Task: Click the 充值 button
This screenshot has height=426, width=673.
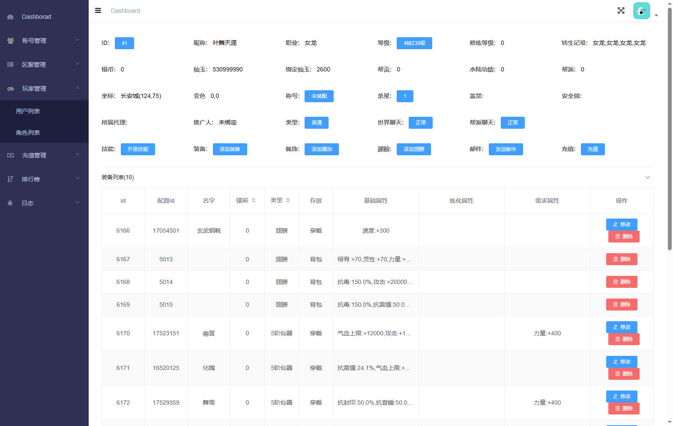Action: tap(593, 149)
